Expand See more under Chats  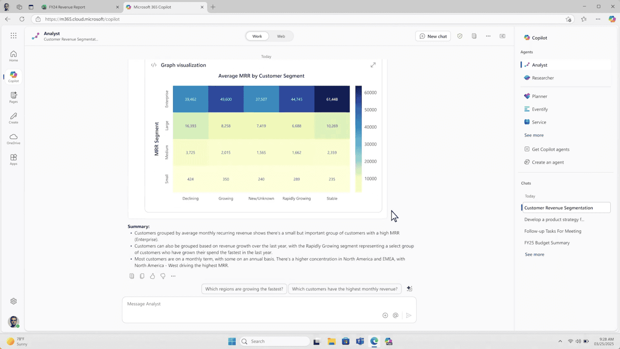pos(534,254)
